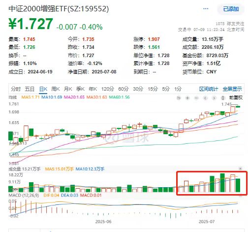Click the MA20:1.65 moving average label
Image resolution: width=248 pixels, height=232 pixels.
[x=74, y=97]
